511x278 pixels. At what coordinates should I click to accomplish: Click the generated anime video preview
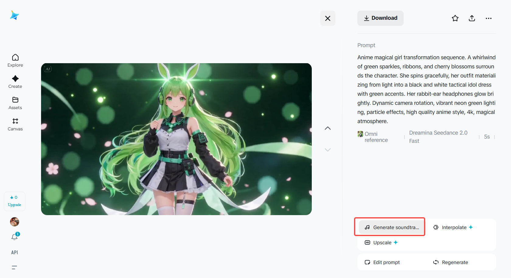(176, 139)
